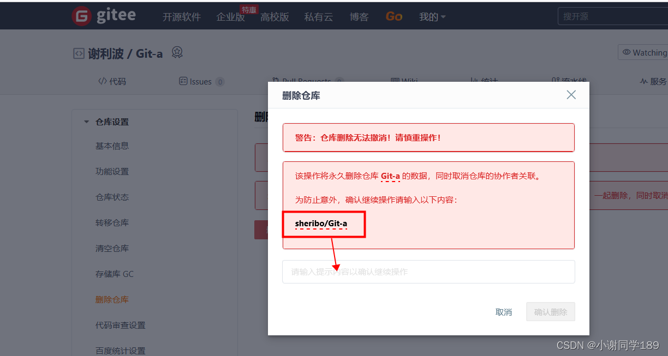Click the Watching button
Viewport: 668px width, 356px height.
[644, 52]
